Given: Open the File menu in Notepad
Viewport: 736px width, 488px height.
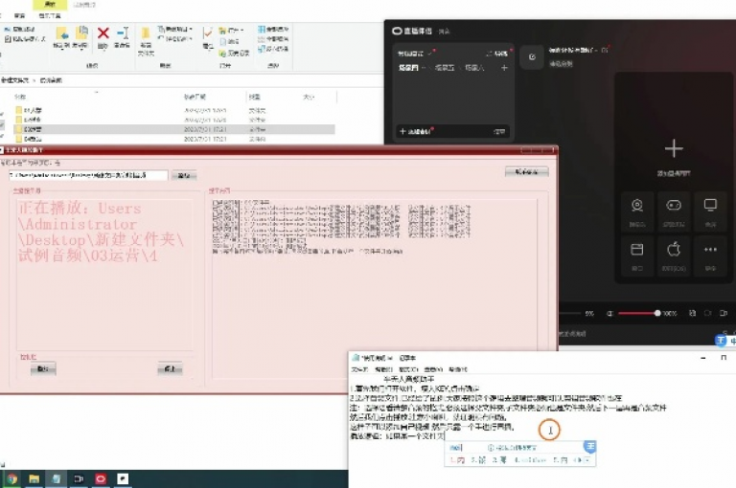Looking at the screenshot, I should 359,370.
